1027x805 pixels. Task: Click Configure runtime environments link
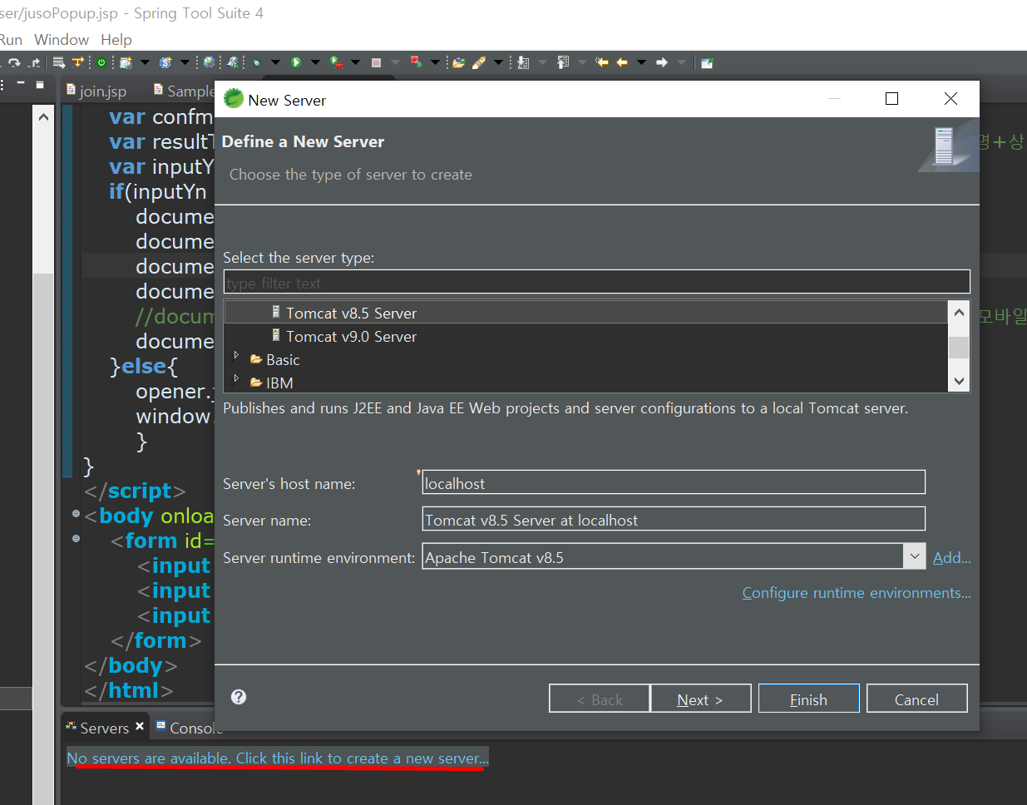tap(857, 592)
